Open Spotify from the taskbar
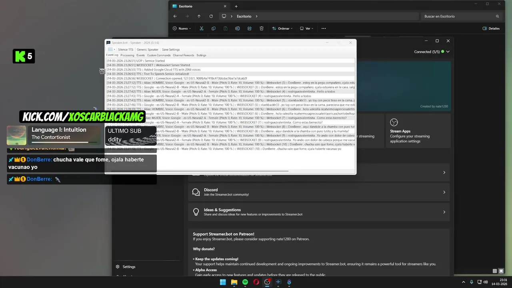Viewport: 512px width, 288px height. click(245, 282)
